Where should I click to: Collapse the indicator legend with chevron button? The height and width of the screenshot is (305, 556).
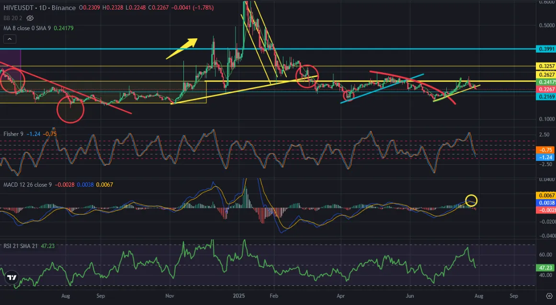click(10, 39)
